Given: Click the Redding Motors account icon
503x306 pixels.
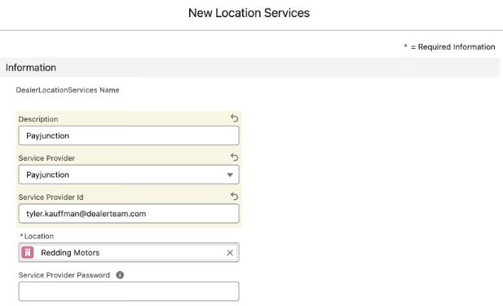Looking at the screenshot, I should (28, 253).
